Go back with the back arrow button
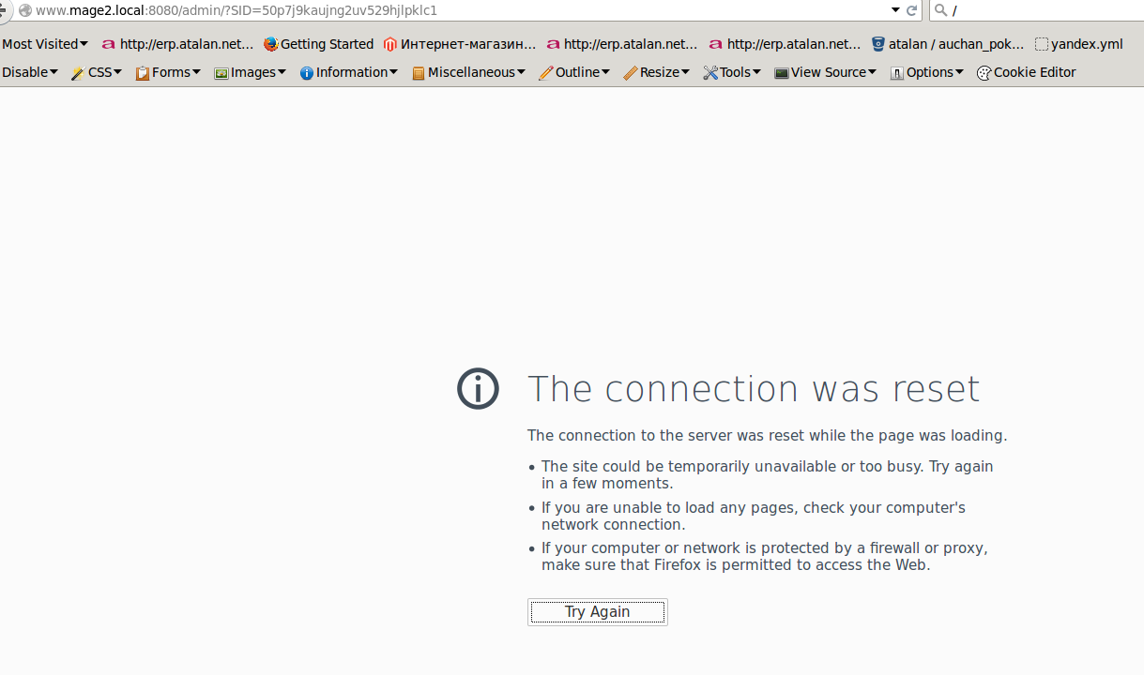This screenshot has height=675, width=1144. (6, 10)
